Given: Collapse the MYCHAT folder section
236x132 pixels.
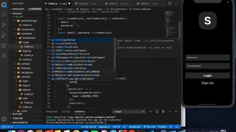Looking at the screenshot, I should pyautogui.click(x=25, y=14).
